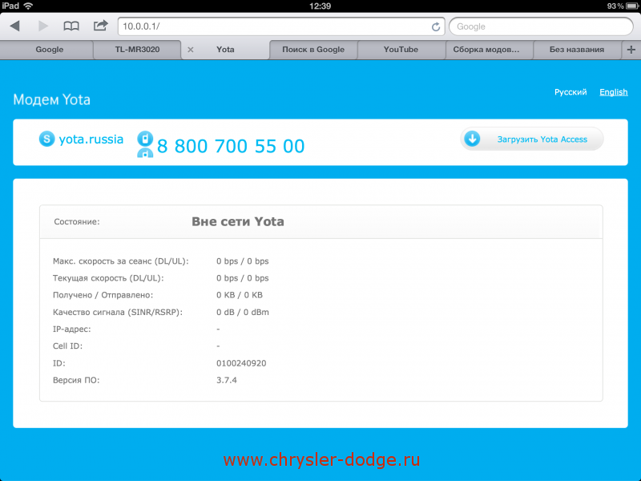Tap the share arrow icon
Viewport: 641px width, 481px height.
(x=101, y=26)
